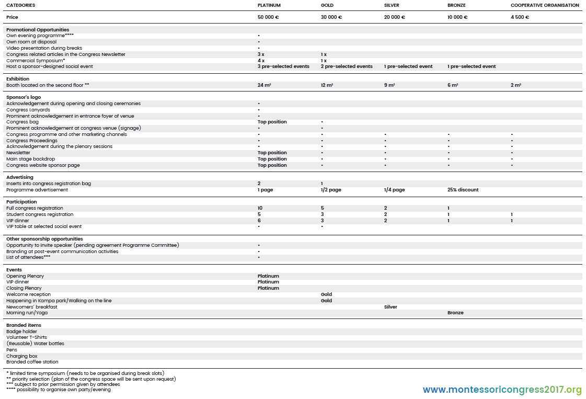Screen dimensions: 586x399
Task: Click the Full congress registration row label
Action: [x=35, y=208]
